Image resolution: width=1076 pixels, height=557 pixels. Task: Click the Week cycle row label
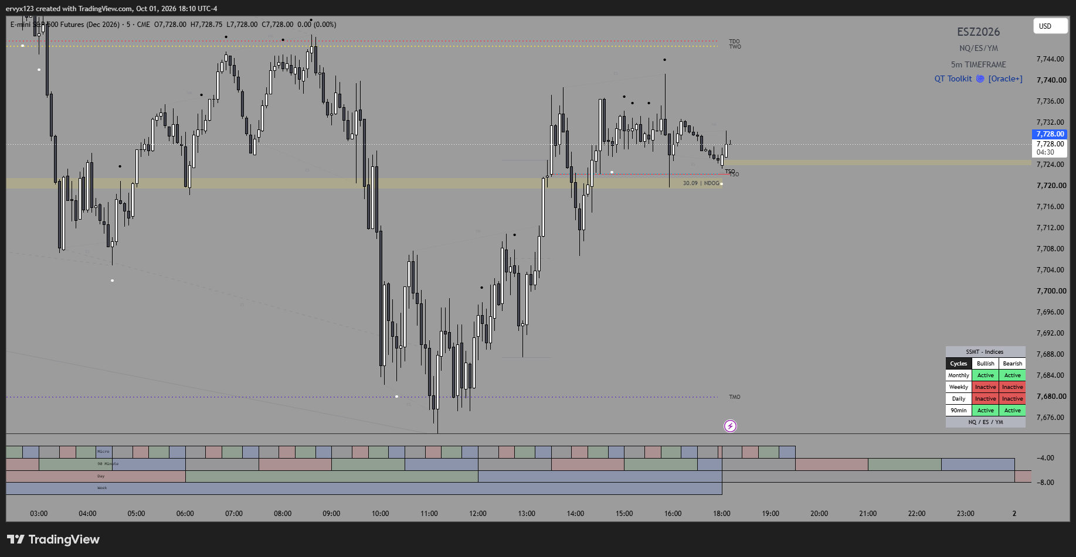point(102,488)
